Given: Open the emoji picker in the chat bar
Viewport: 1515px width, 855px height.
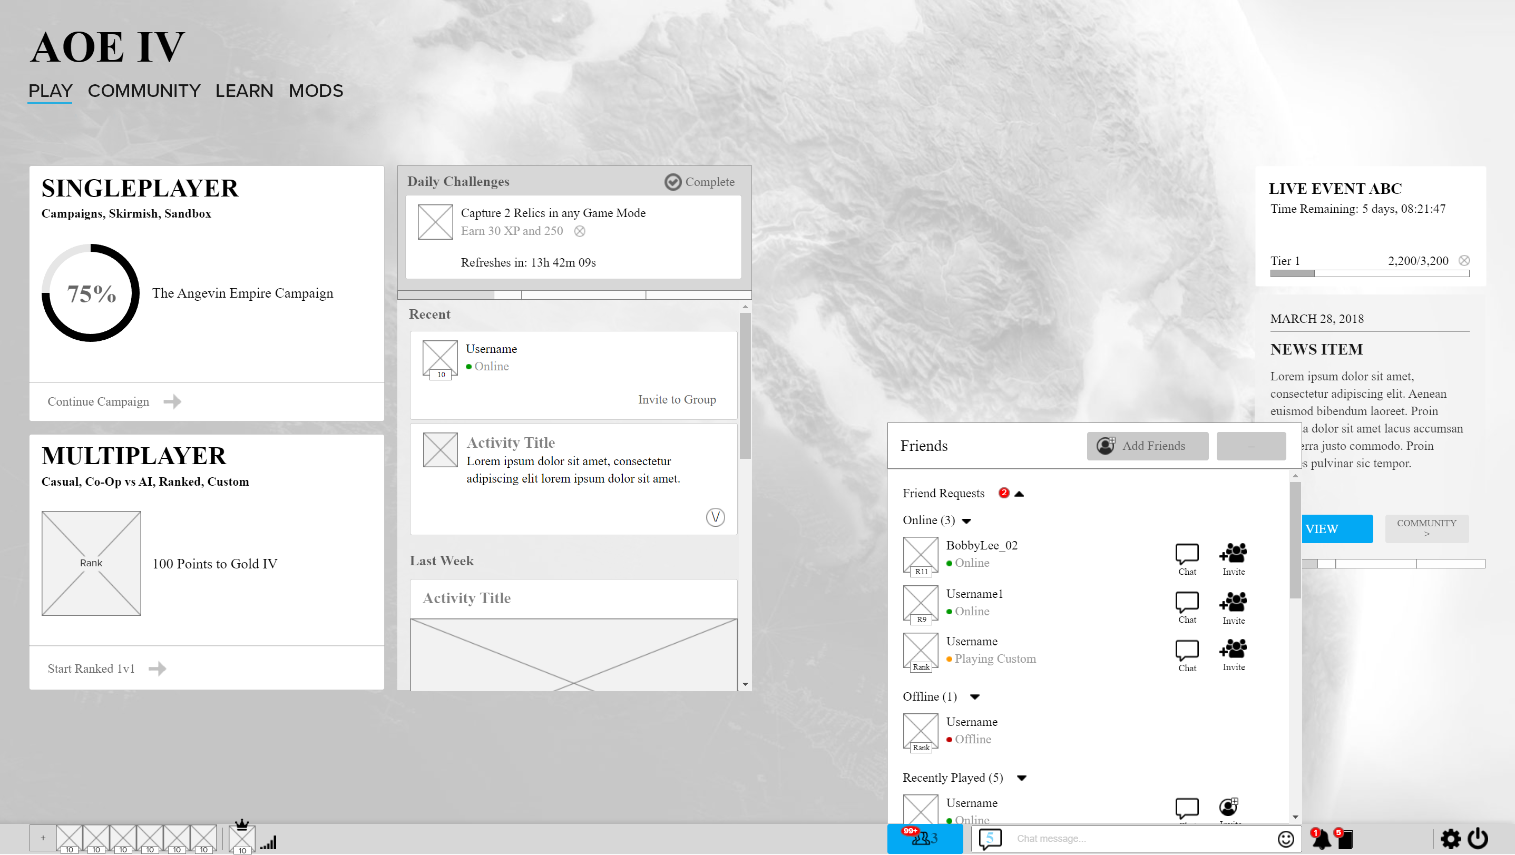Looking at the screenshot, I should coord(1286,839).
